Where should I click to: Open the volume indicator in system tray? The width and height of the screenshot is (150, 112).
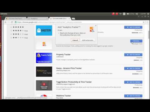137,14
